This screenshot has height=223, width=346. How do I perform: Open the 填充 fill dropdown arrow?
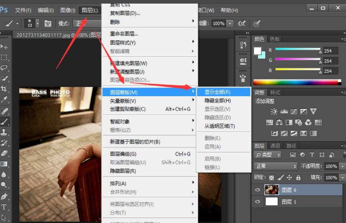342,178
